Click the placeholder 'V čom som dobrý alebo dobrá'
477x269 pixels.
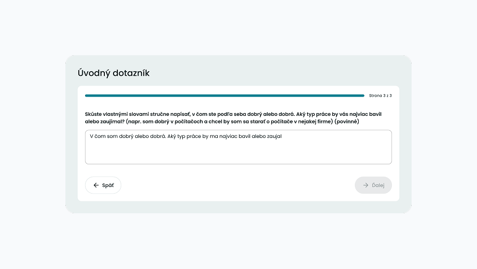(127, 136)
